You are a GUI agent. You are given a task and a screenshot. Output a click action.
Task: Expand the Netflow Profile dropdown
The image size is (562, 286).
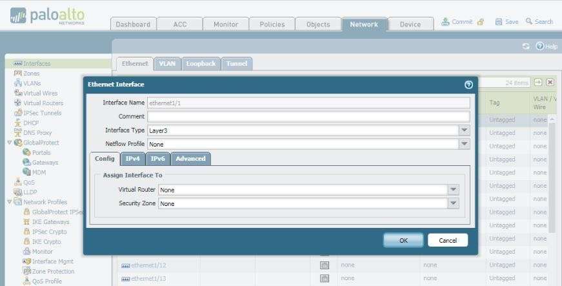(464, 144)
